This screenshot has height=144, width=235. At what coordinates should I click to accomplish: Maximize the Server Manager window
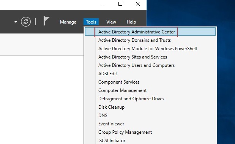[x=120, y=4]
